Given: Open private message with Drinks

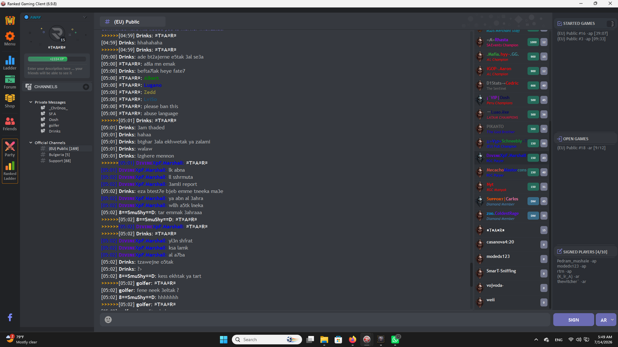Looking at the screenshot, I should [x=55, y=131].
